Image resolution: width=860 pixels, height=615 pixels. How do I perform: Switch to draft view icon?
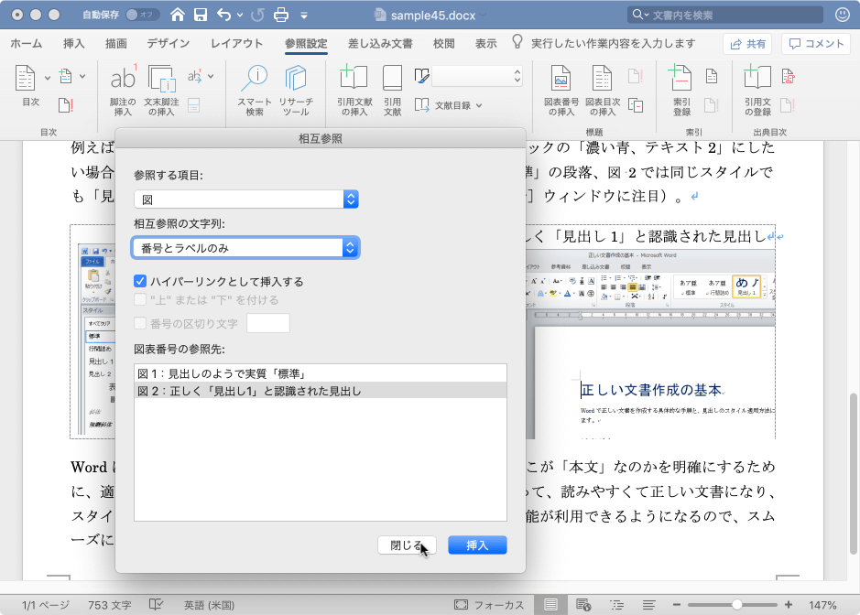tap(648, 605)
